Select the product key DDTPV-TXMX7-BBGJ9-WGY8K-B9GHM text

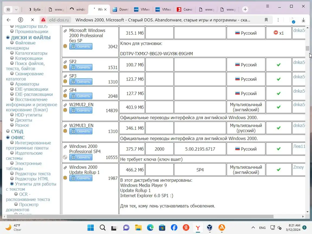[156, 54]
